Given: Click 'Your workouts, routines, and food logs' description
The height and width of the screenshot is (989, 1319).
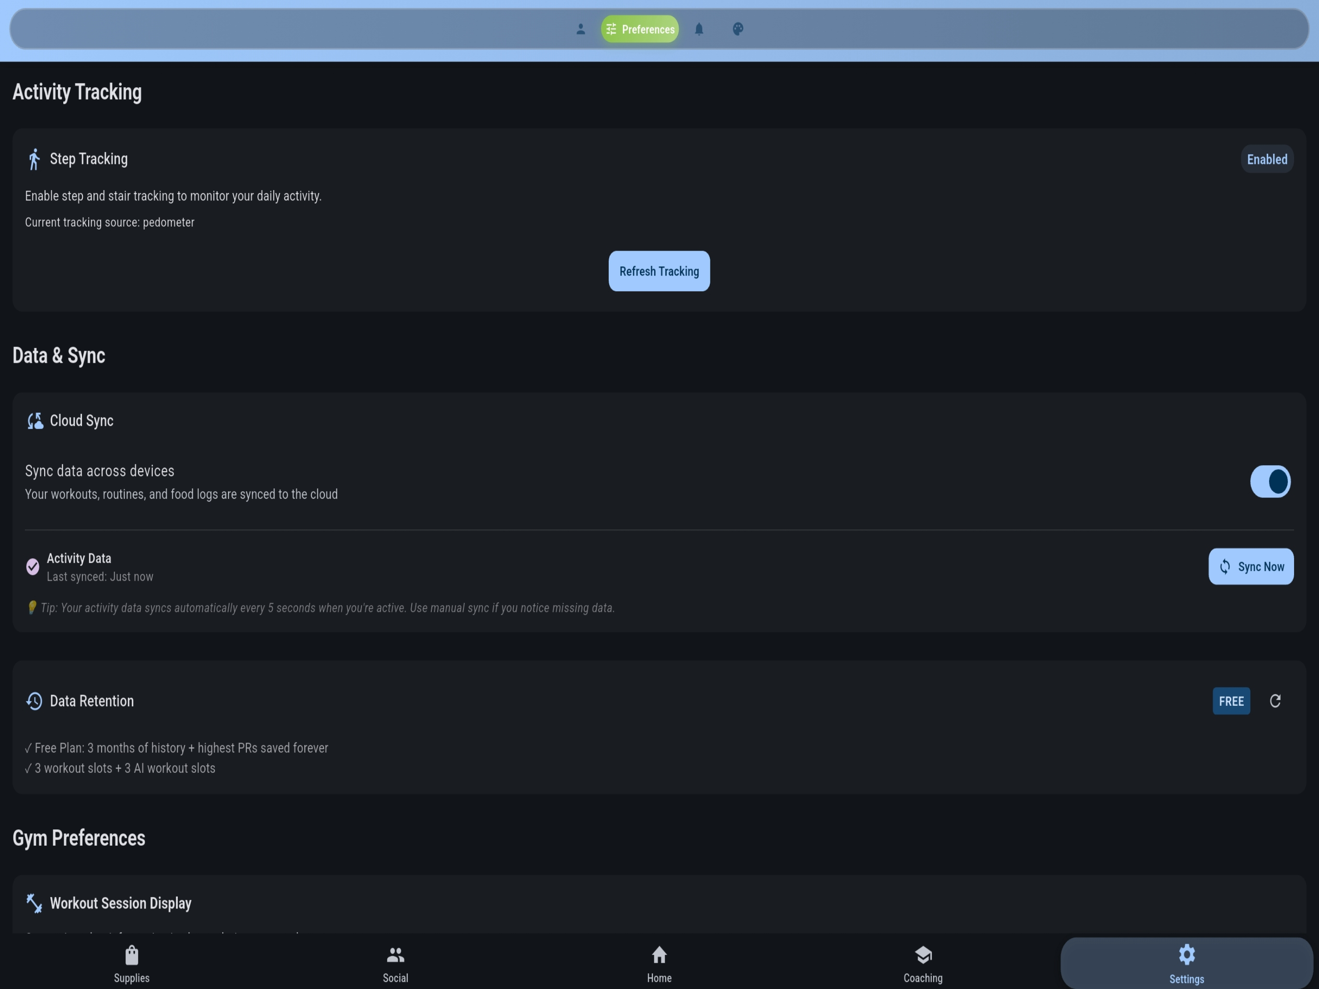Looking at the screenshot, I should tap(181, 494).
